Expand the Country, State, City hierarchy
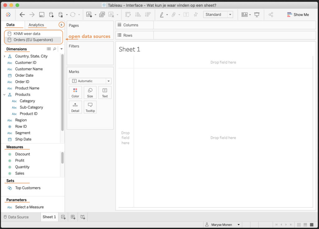This screenshot has width=319, height=229. [x=4, y=56]
